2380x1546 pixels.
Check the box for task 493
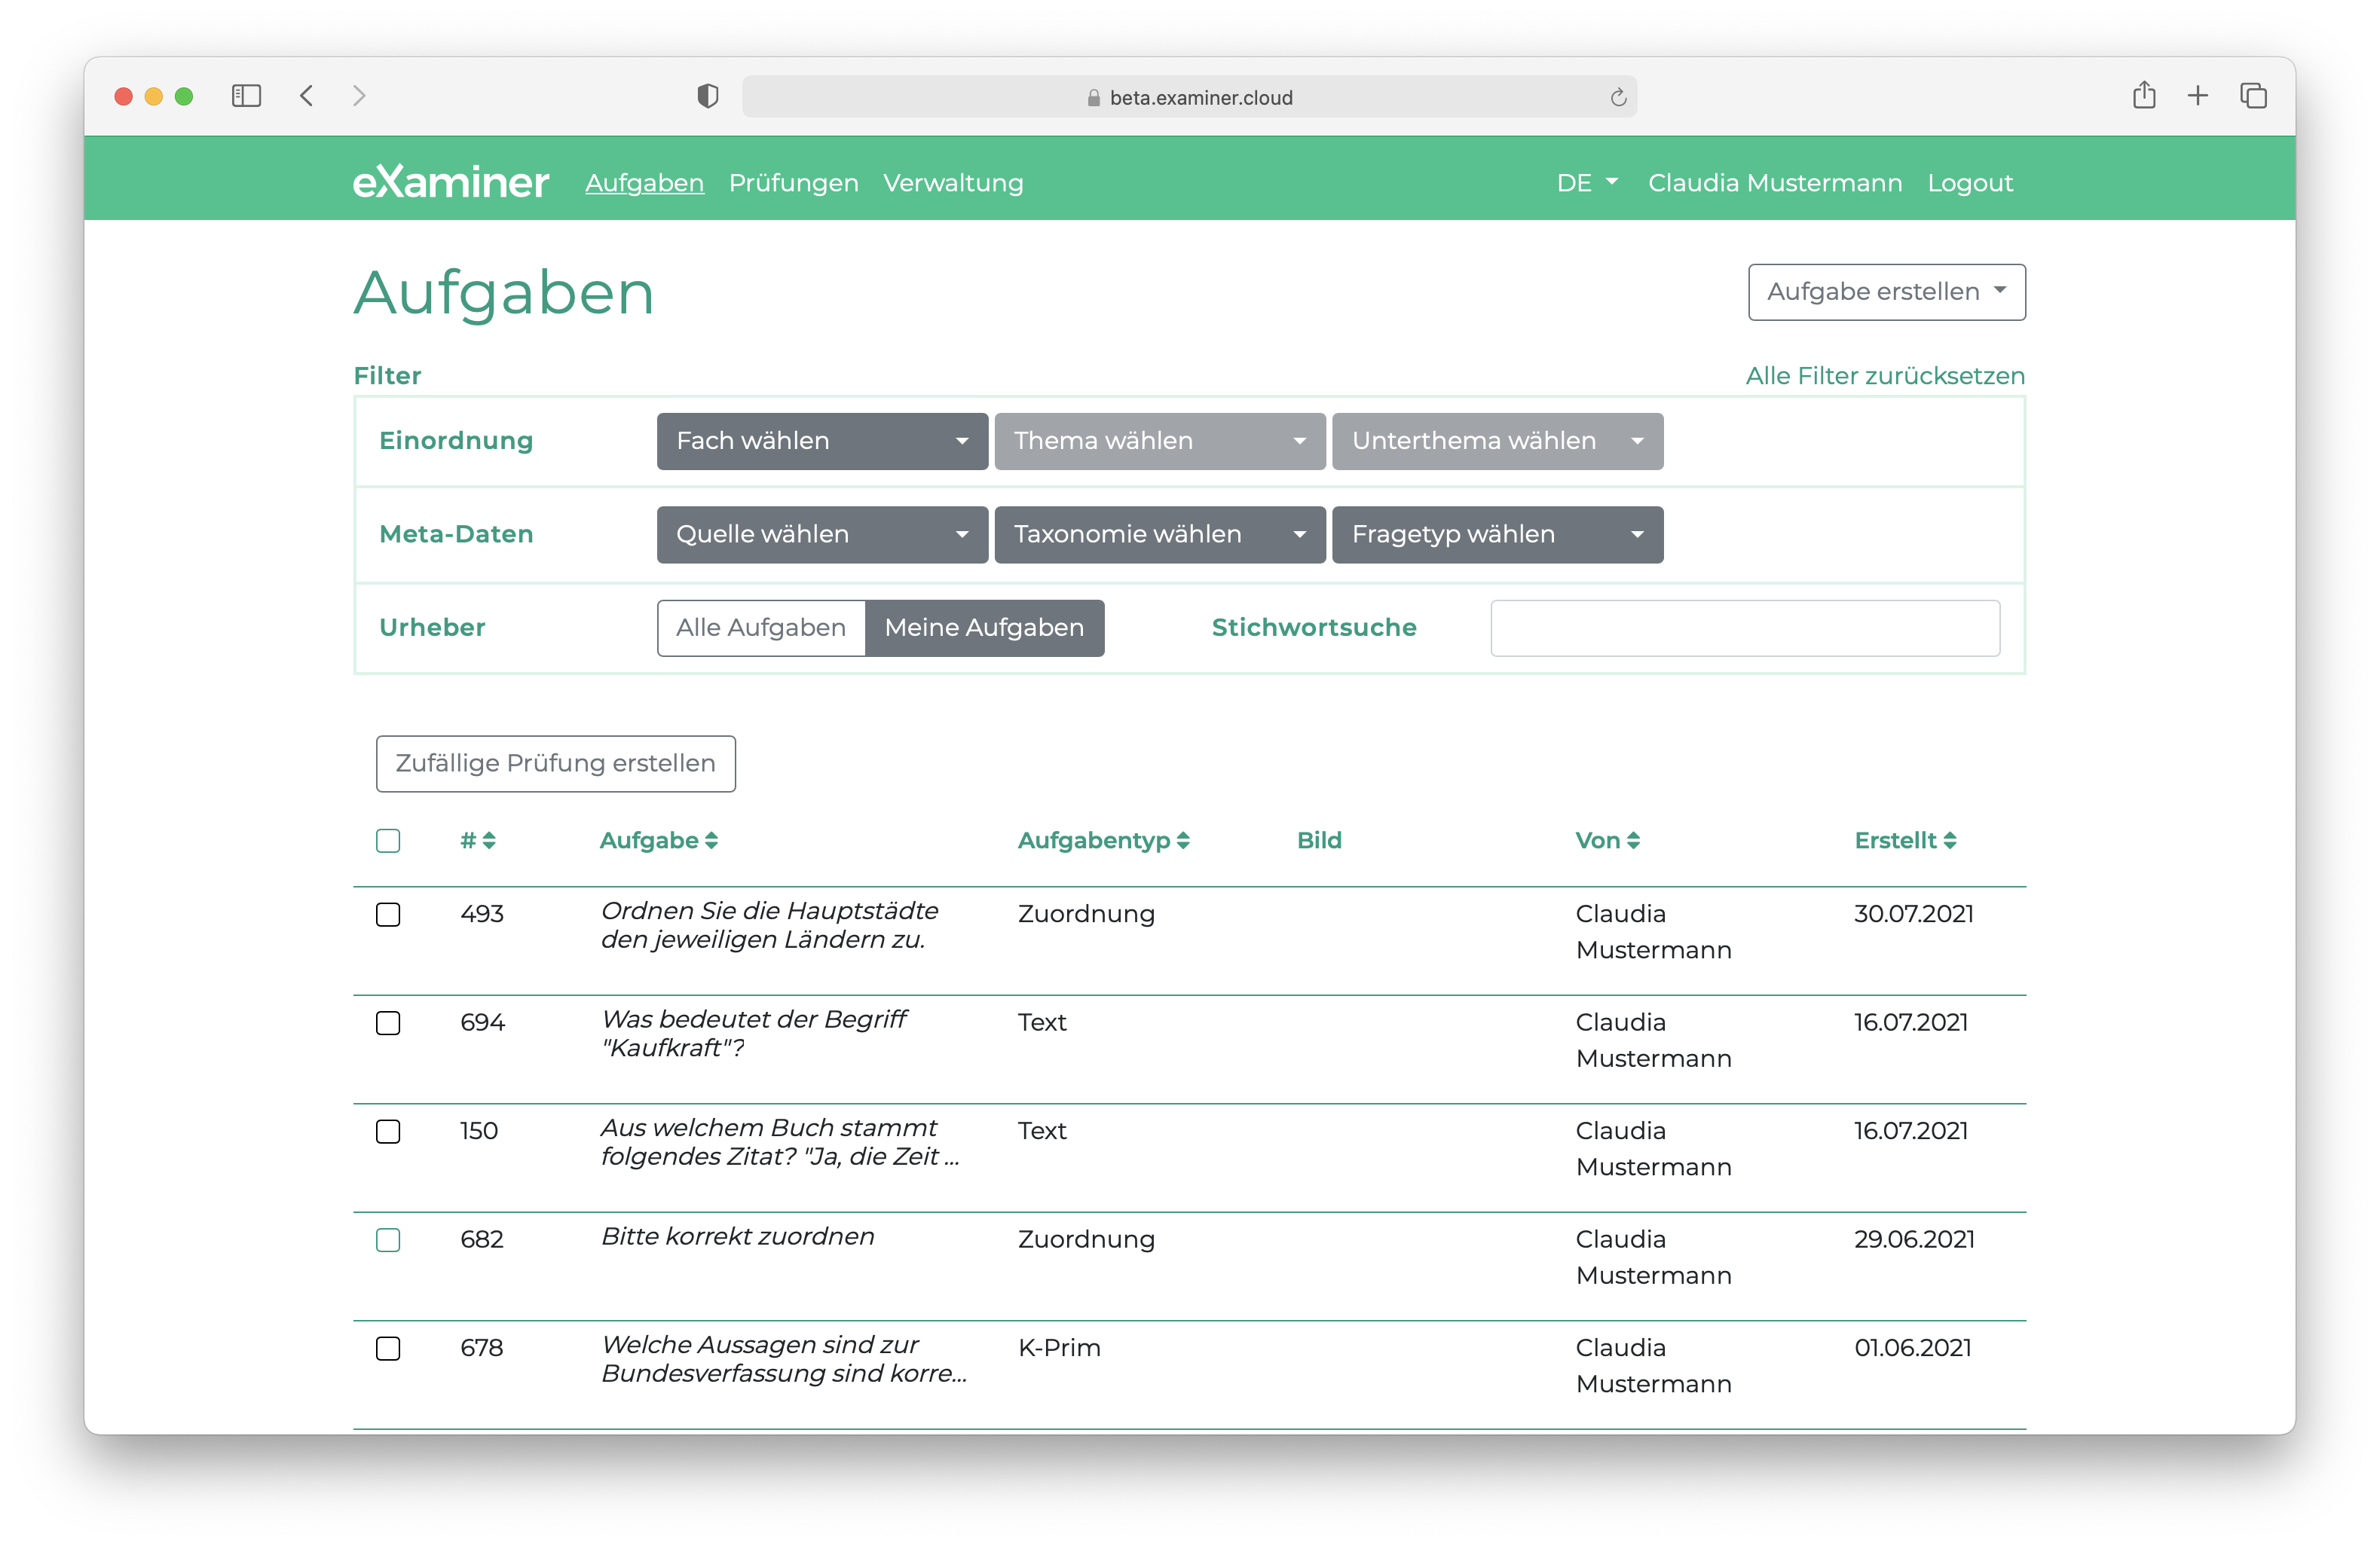click(x=388, y=915)
